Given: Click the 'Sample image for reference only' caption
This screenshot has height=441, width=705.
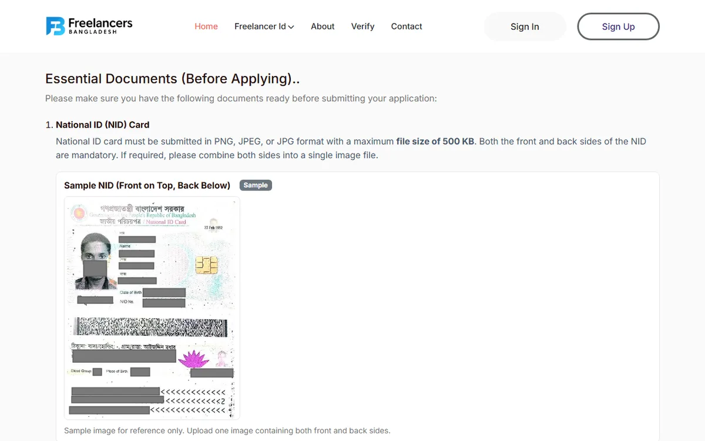Looking at the screenshot, I should pyautogui.click(x=227, y=430).
